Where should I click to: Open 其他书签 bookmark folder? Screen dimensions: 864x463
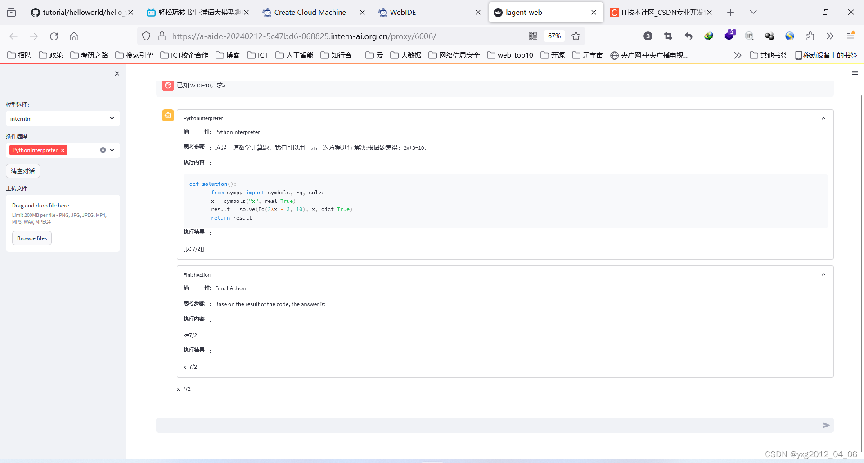pos(769,55)
